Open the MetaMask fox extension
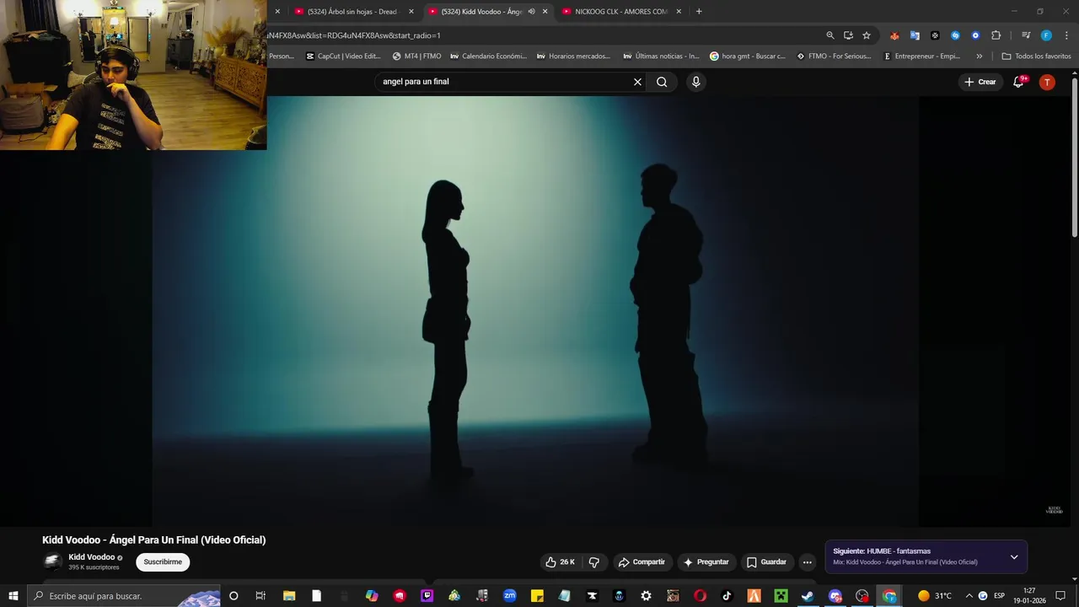1079x607 pixels. [894, 35]
